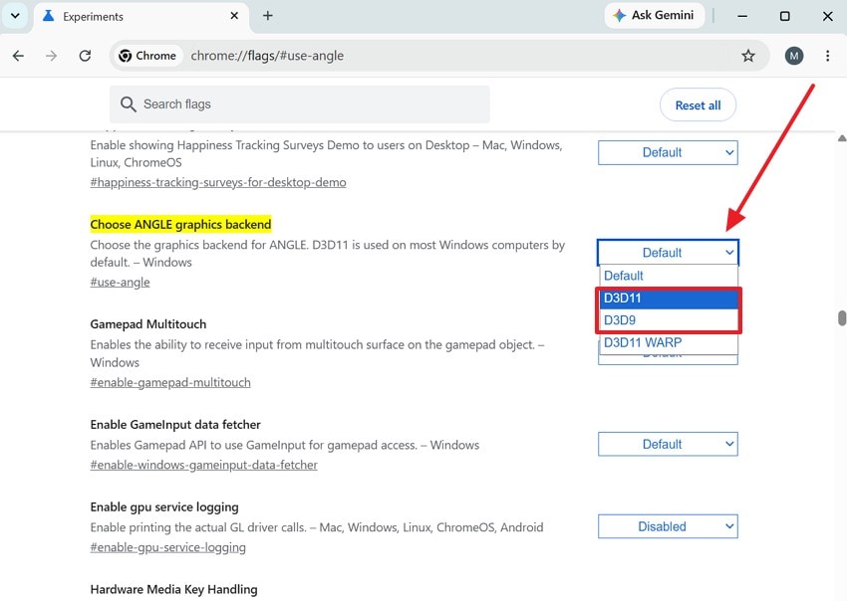Click the Enable gpu service logging heading
847x601 pixels.
164,507
